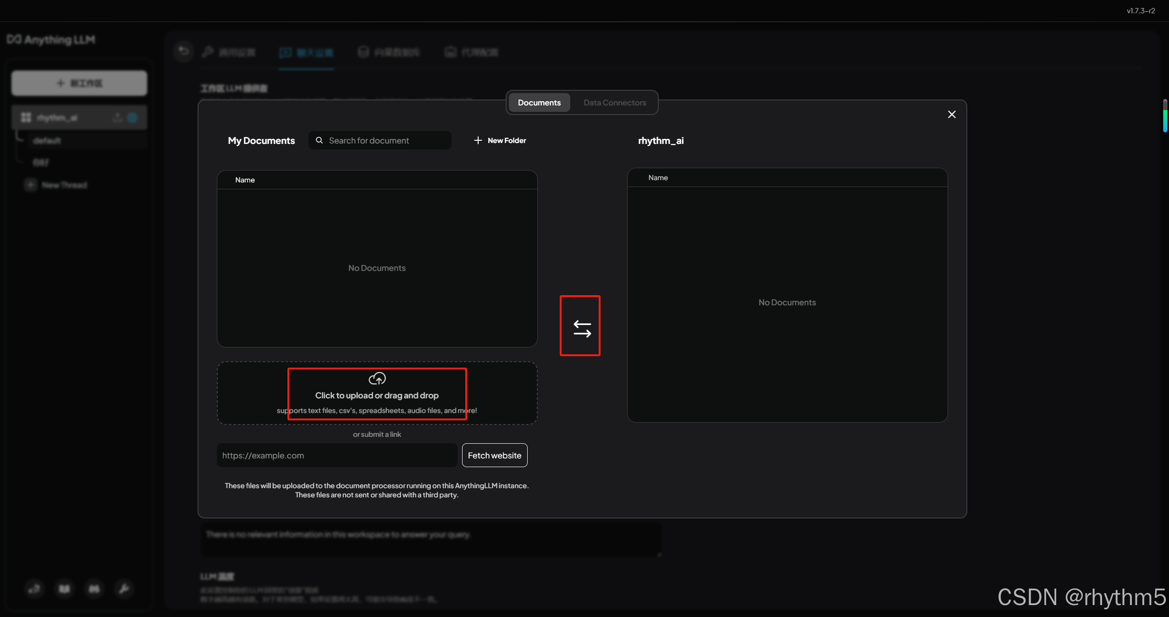The height and width of the screenshot is (617, 1169).
Task: Click the magnifier icon in document search
Action: [320, 140]
